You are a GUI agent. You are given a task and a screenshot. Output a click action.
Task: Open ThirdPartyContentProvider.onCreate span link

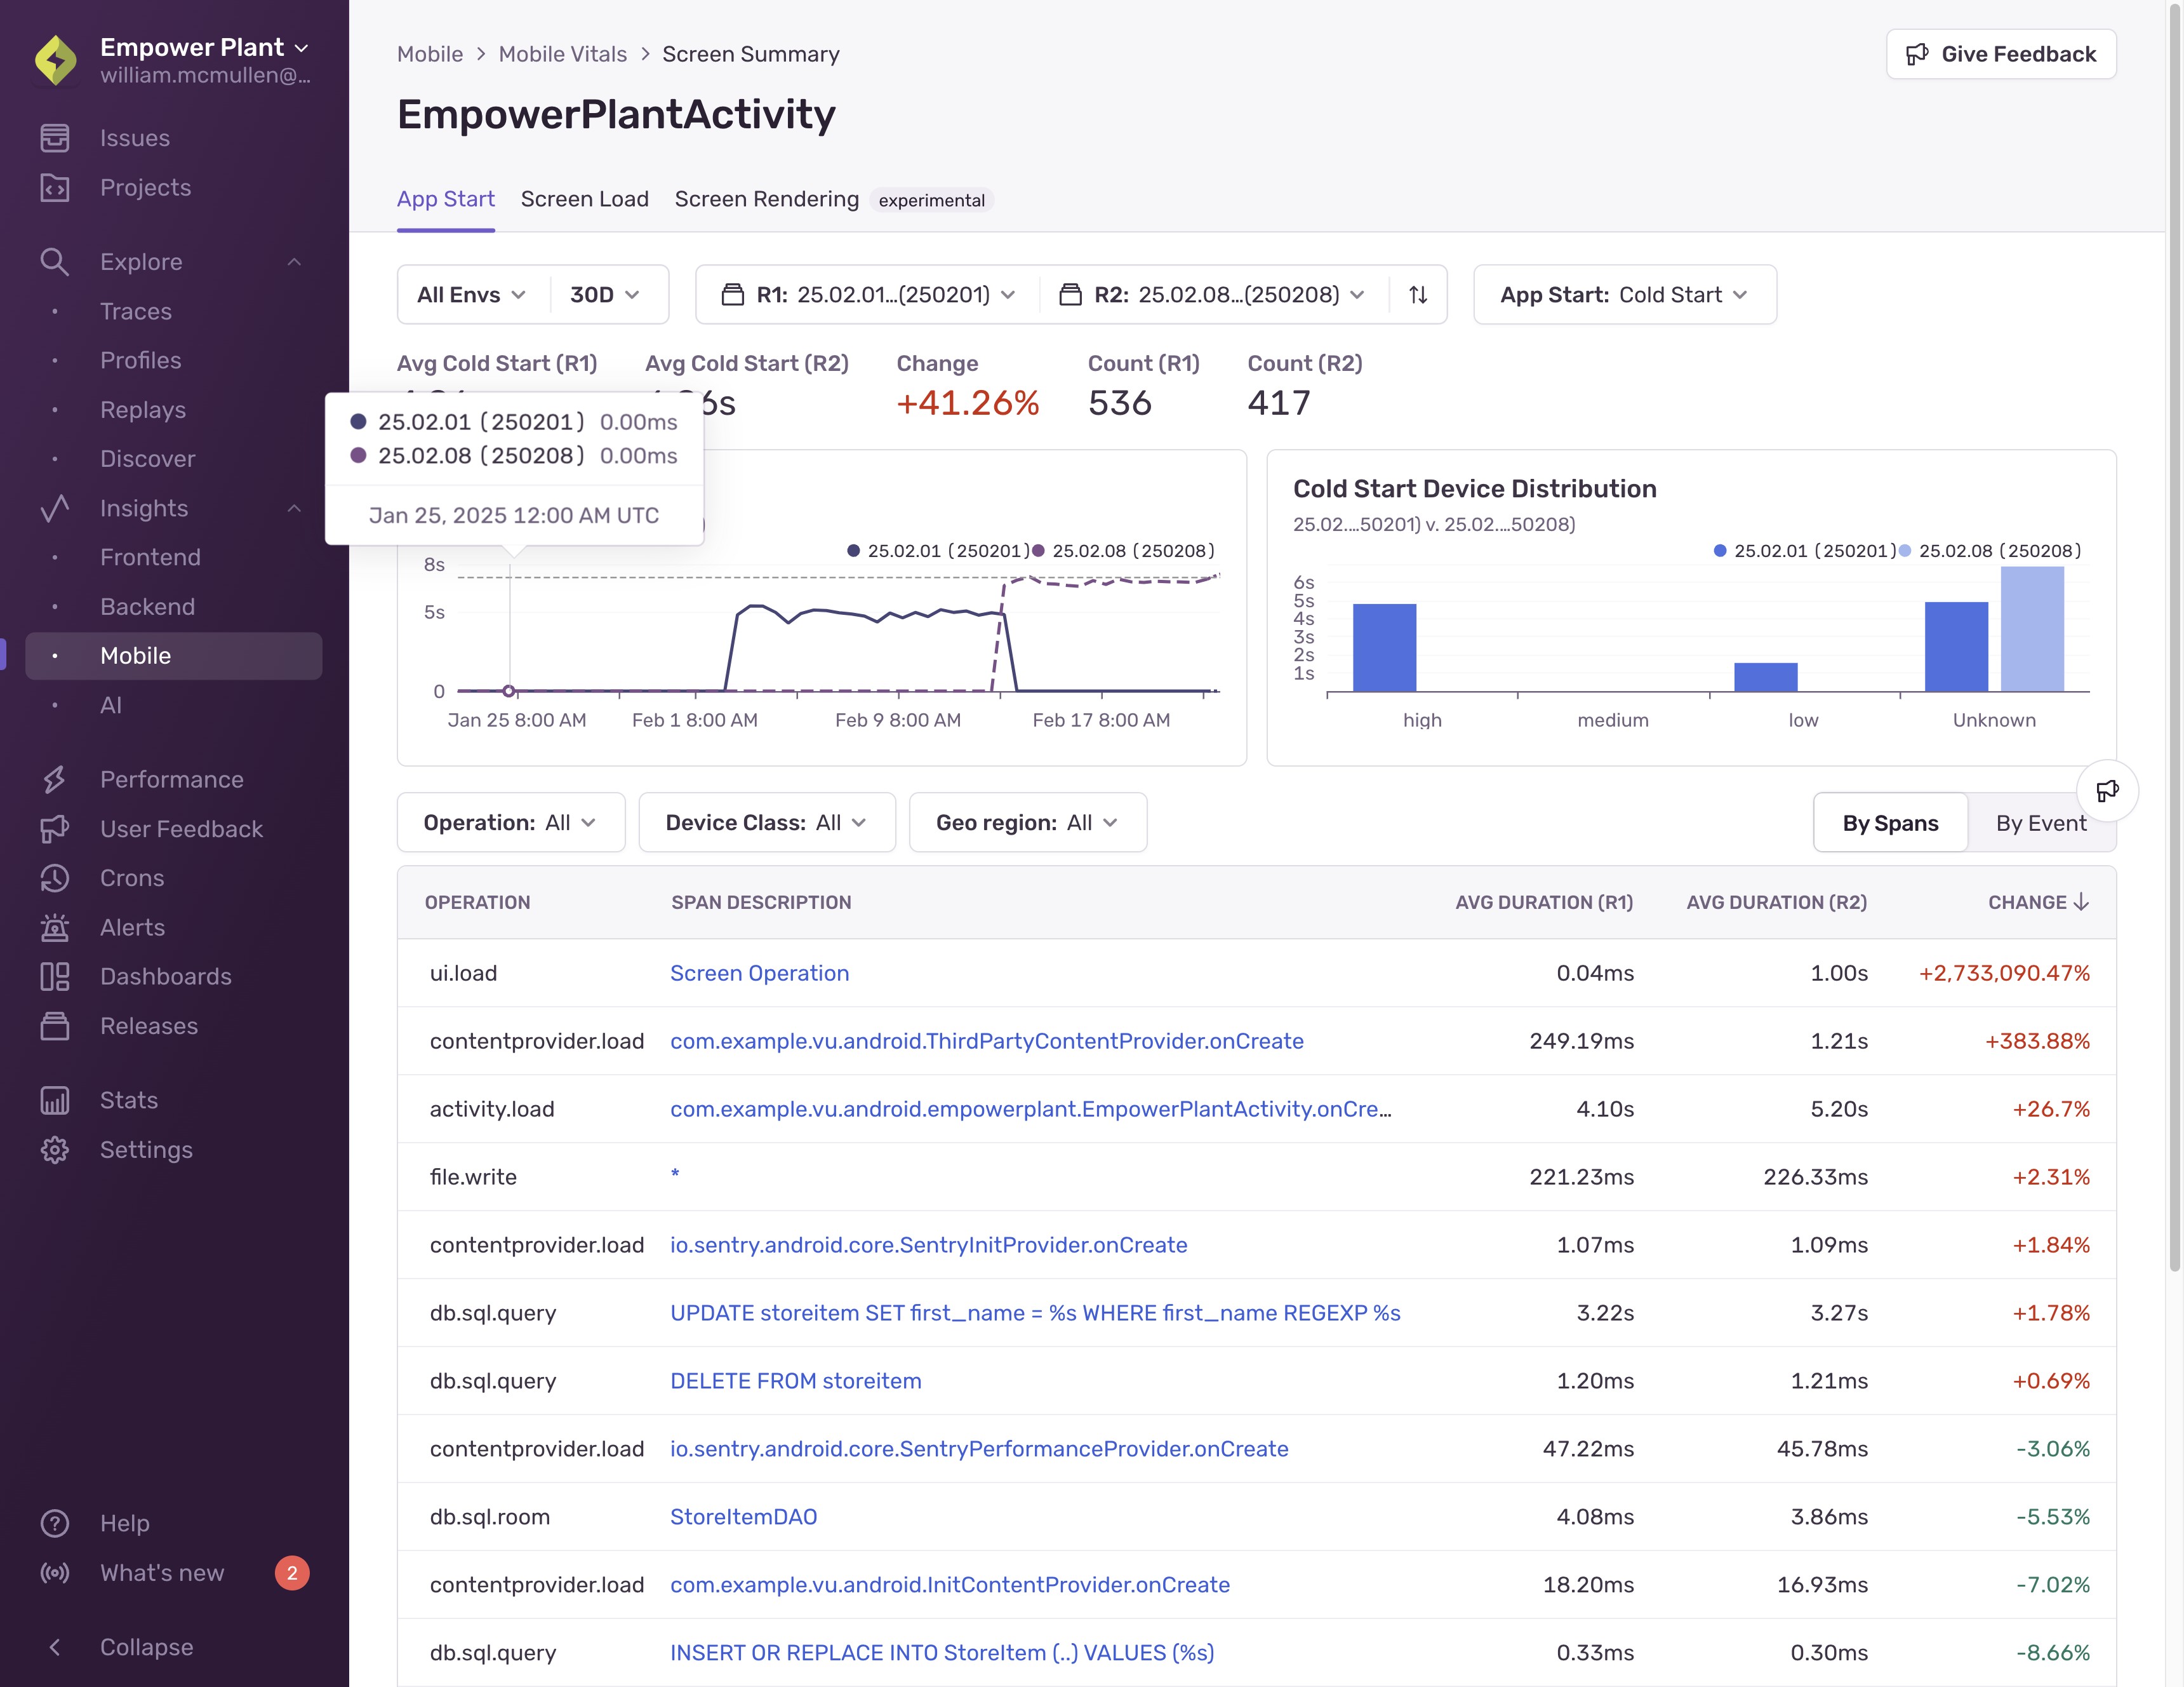click(x=987, y=1040)
